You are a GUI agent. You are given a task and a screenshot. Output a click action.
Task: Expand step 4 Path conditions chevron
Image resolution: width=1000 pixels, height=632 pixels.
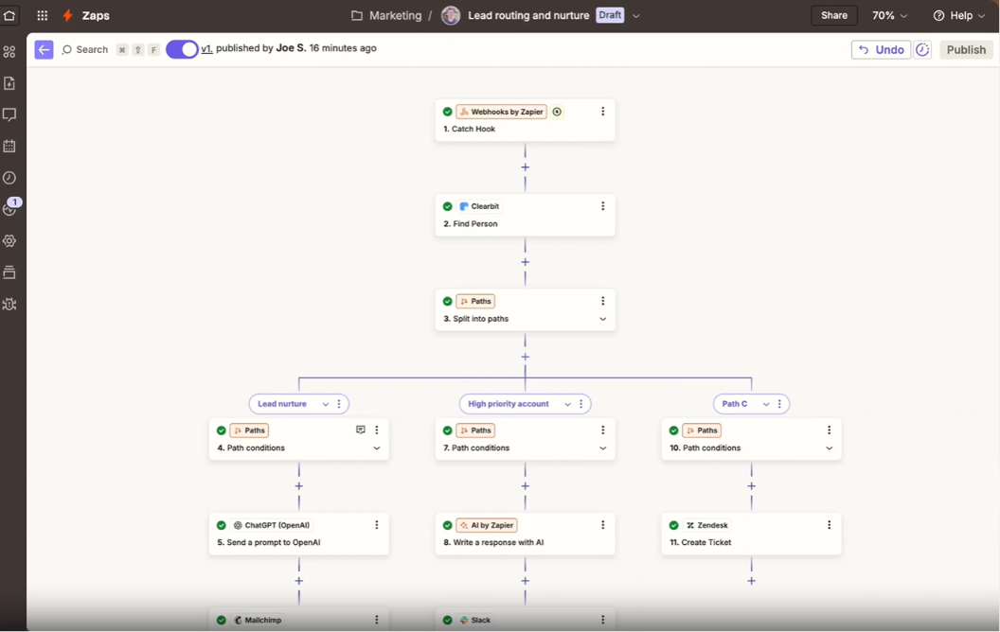tap(377, 448)
